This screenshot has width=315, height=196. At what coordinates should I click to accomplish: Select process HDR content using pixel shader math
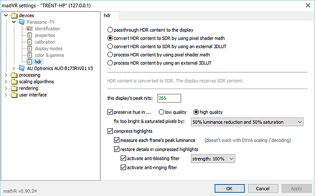[110, 54]
